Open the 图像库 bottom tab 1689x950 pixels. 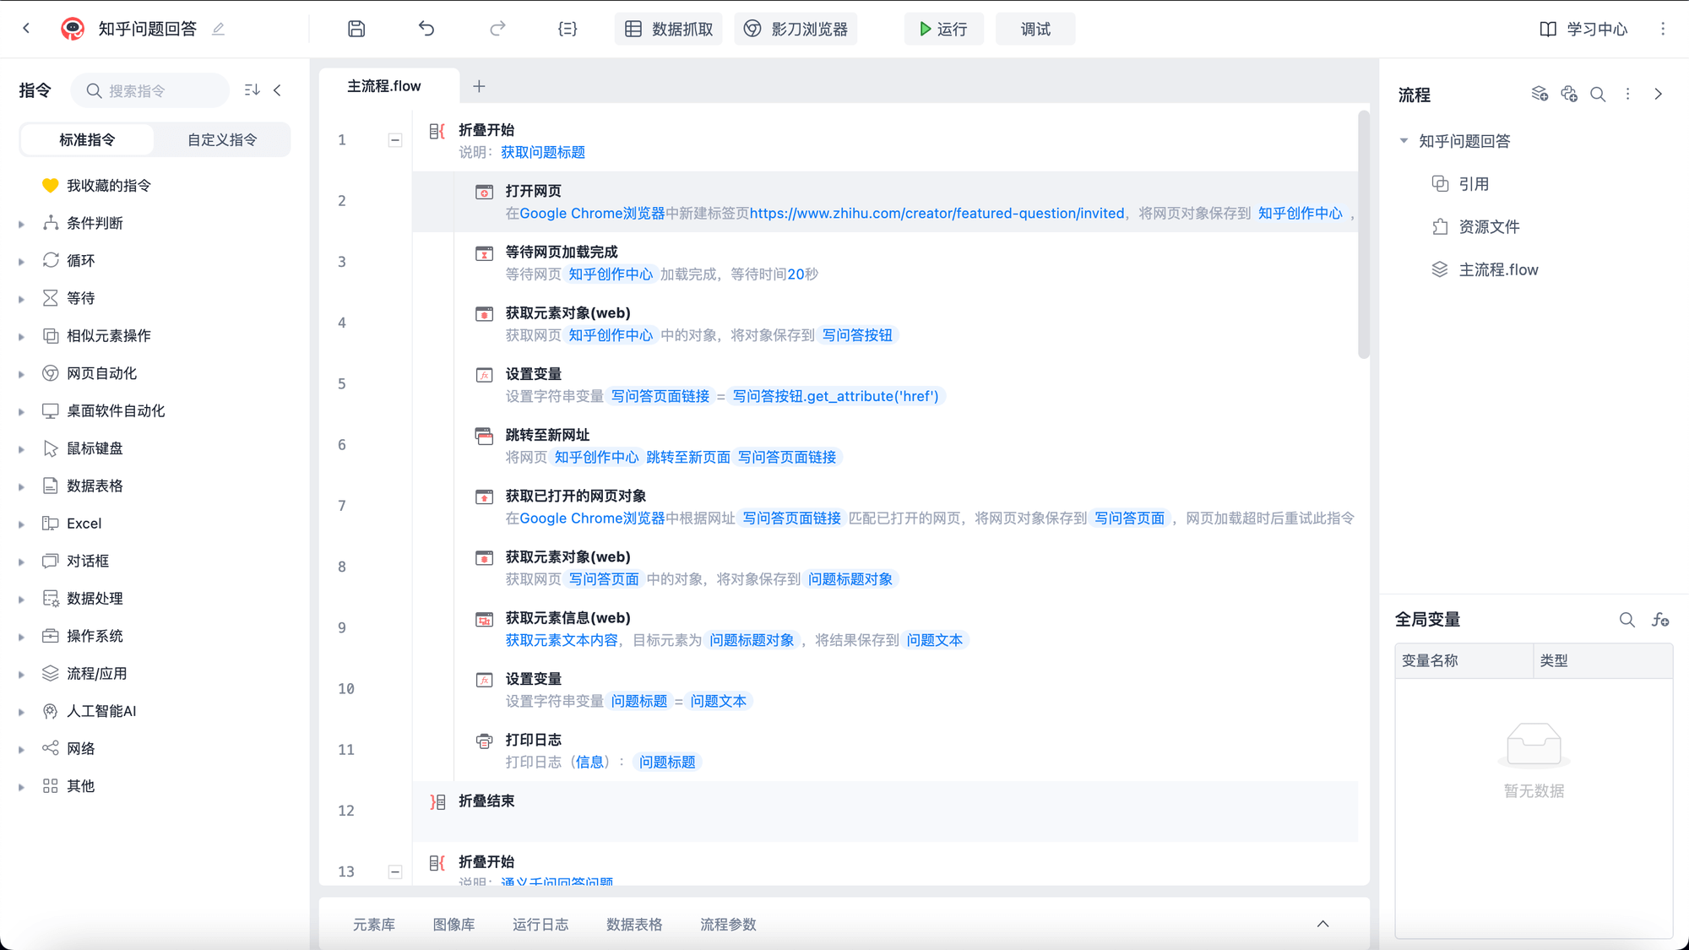[453, 925]
